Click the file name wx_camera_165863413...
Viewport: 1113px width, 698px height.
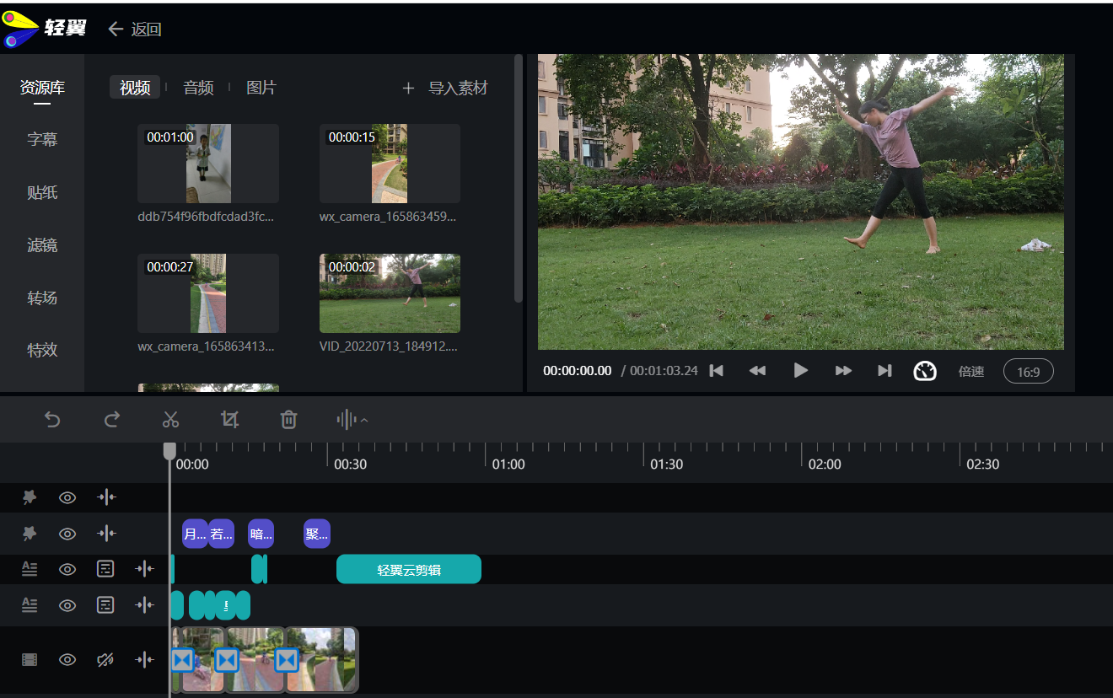pyautogui.click(x=206, y=346)
